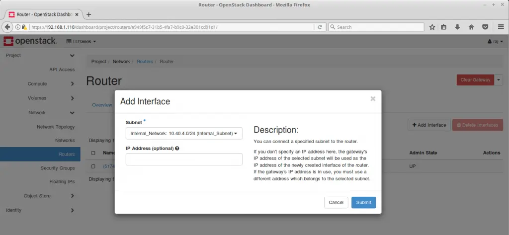Select Routers in sidebar
The width and height of the screenshot is (509, 235).
click(40, 154)
